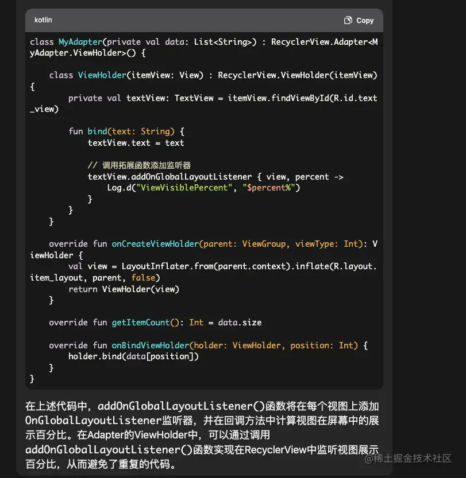Select the kotlin language label
The width and height of the screenshot is (466, 478).
[x=43, y=20]
